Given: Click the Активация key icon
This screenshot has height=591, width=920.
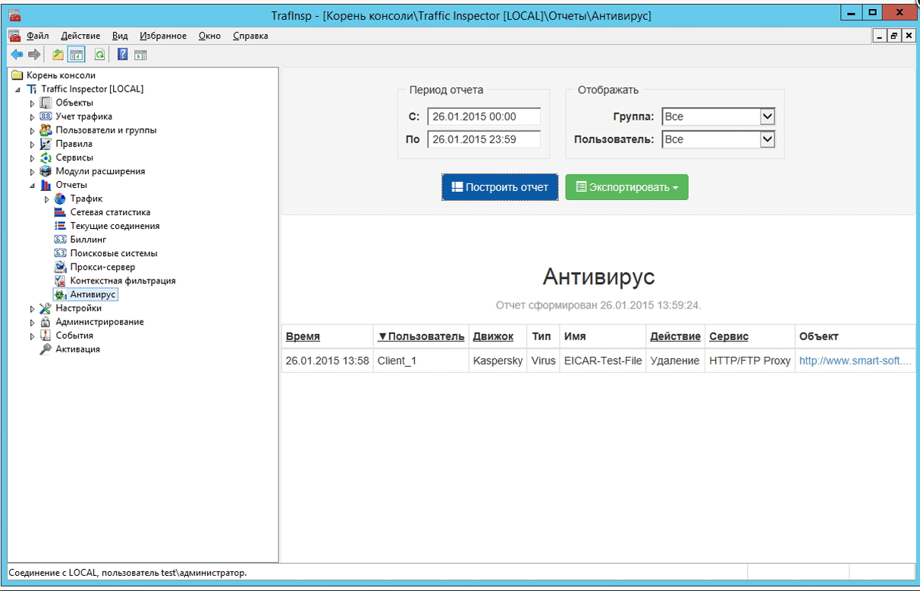Looking at the screenshot, I should (x=46, y=349).
